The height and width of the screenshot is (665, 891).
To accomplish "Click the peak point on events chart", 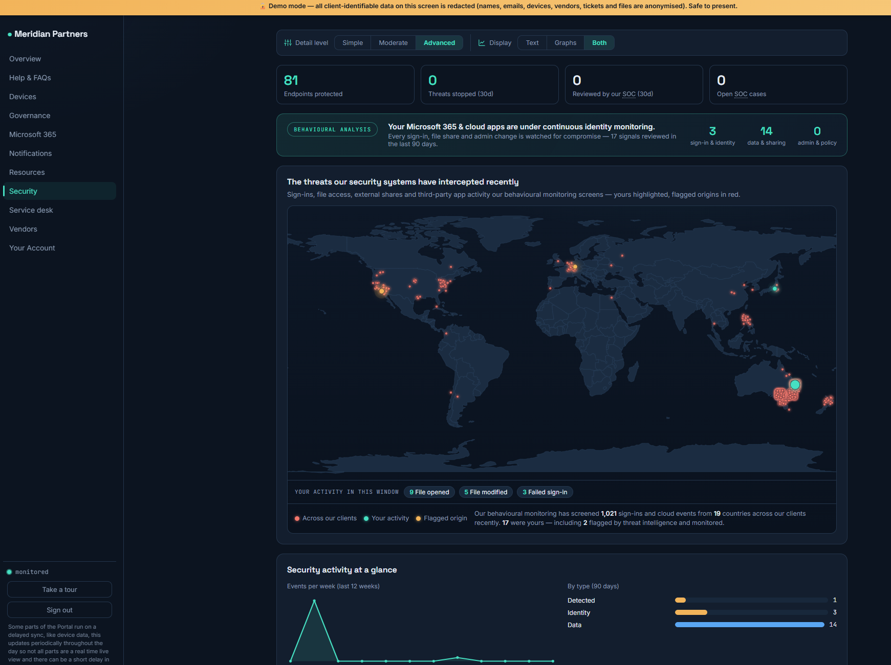I will coord(314,601).
